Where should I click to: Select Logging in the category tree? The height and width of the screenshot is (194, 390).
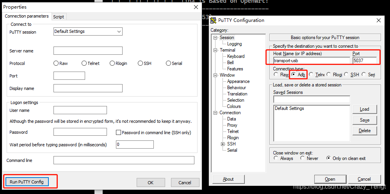(x=234, y=44)
